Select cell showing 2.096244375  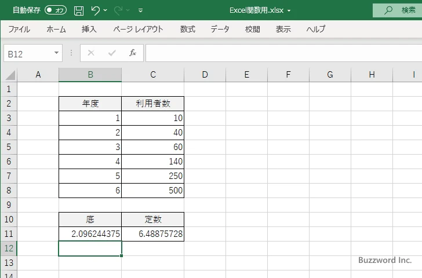point(90,234)
